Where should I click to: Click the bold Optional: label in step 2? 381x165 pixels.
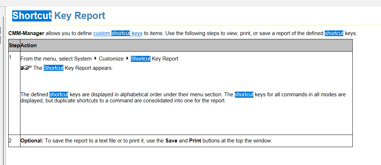pos(32,141)
